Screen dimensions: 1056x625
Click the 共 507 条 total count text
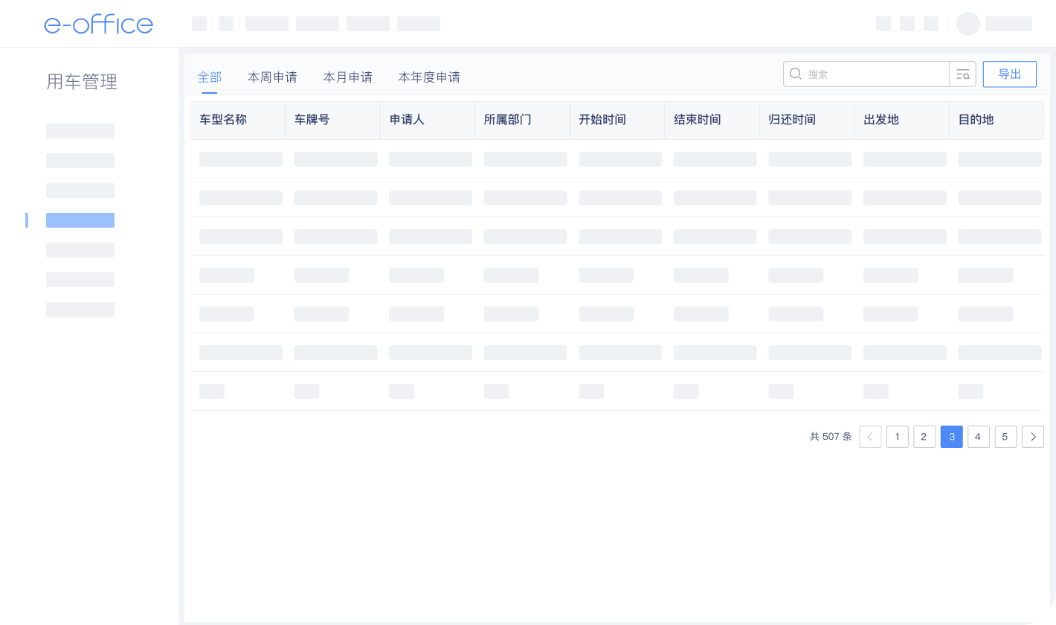(831, 437)
